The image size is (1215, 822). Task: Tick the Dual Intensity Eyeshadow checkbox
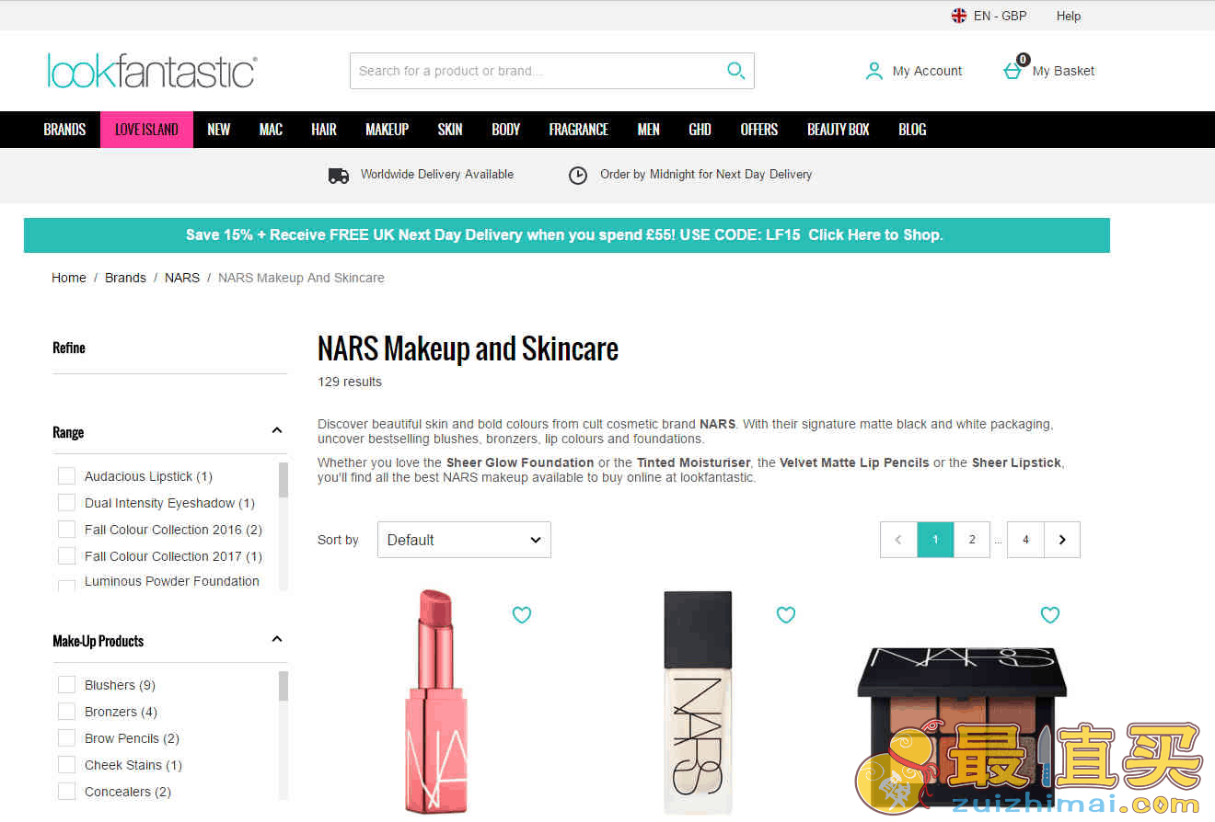pos(66,503)
